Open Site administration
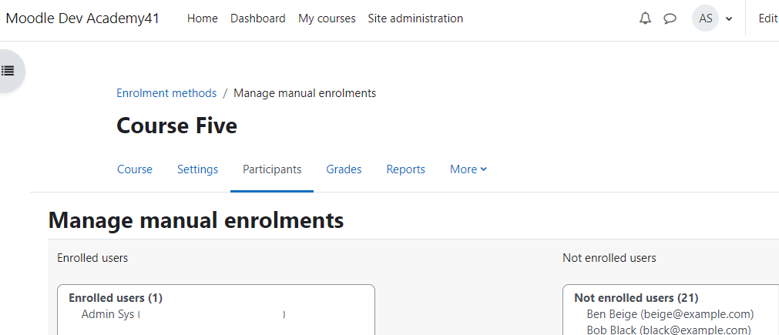This screenshot has height=335, width=779. tap(415, 18)
